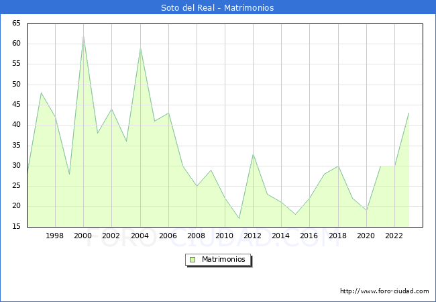Click the lowest data point at 2011
This screenshot has width=436, height=302.
(239, 218)
